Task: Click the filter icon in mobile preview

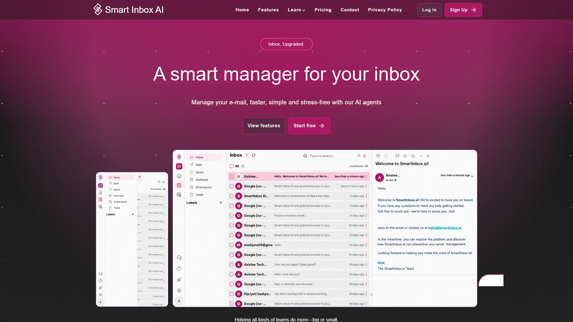Action: [163, 182]
